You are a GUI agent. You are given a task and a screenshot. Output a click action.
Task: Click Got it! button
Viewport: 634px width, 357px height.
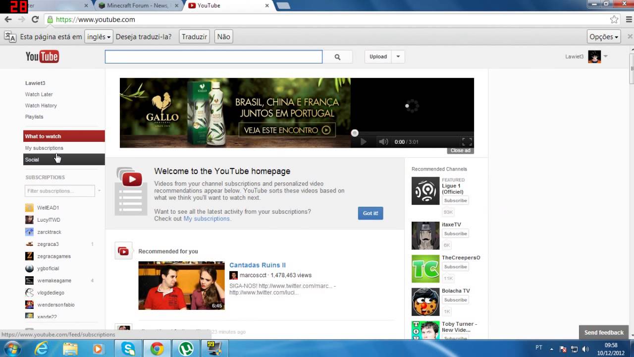tap(370, 213)
